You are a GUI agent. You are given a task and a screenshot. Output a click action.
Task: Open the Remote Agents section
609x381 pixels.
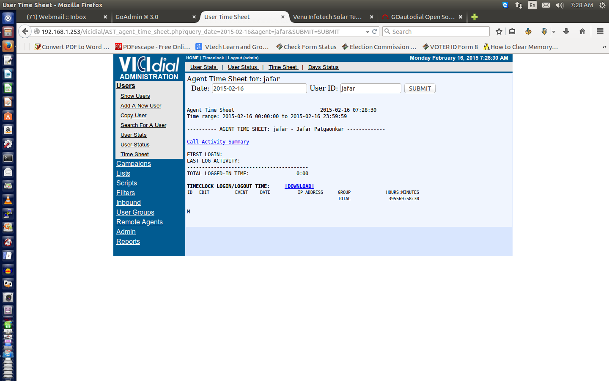[x=140, y=222]
